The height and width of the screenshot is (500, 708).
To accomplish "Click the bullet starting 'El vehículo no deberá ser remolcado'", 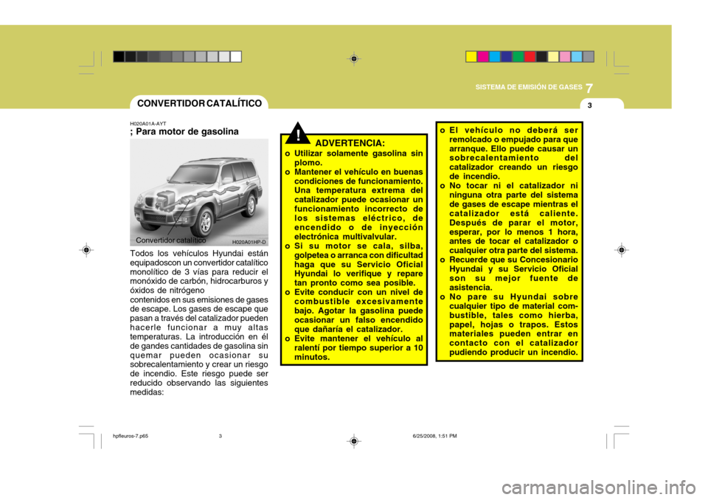I will tap(509, 153).
